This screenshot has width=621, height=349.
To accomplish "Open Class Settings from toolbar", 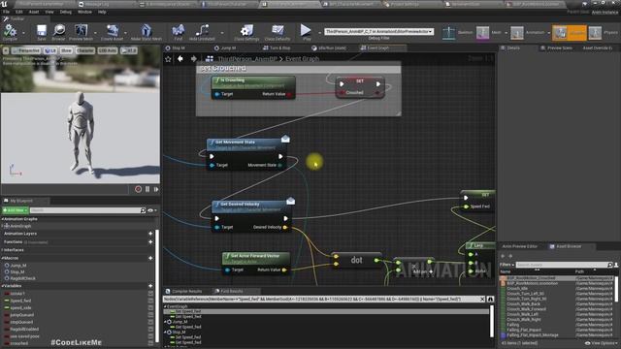I will tap(246, 30).
